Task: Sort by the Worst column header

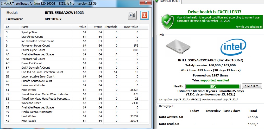Action: tap(95, 27)
